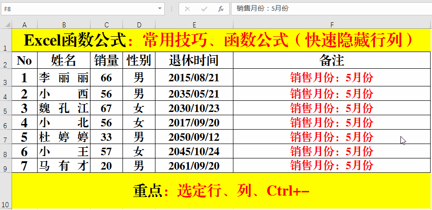432x210 pixels.
Task: Click the Enter checkmark formula bar icon
Action: coord(204,9)
